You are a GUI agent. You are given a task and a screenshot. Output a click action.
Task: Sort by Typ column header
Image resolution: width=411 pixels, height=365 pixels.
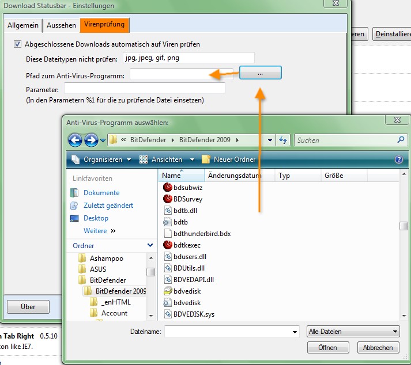298,176
